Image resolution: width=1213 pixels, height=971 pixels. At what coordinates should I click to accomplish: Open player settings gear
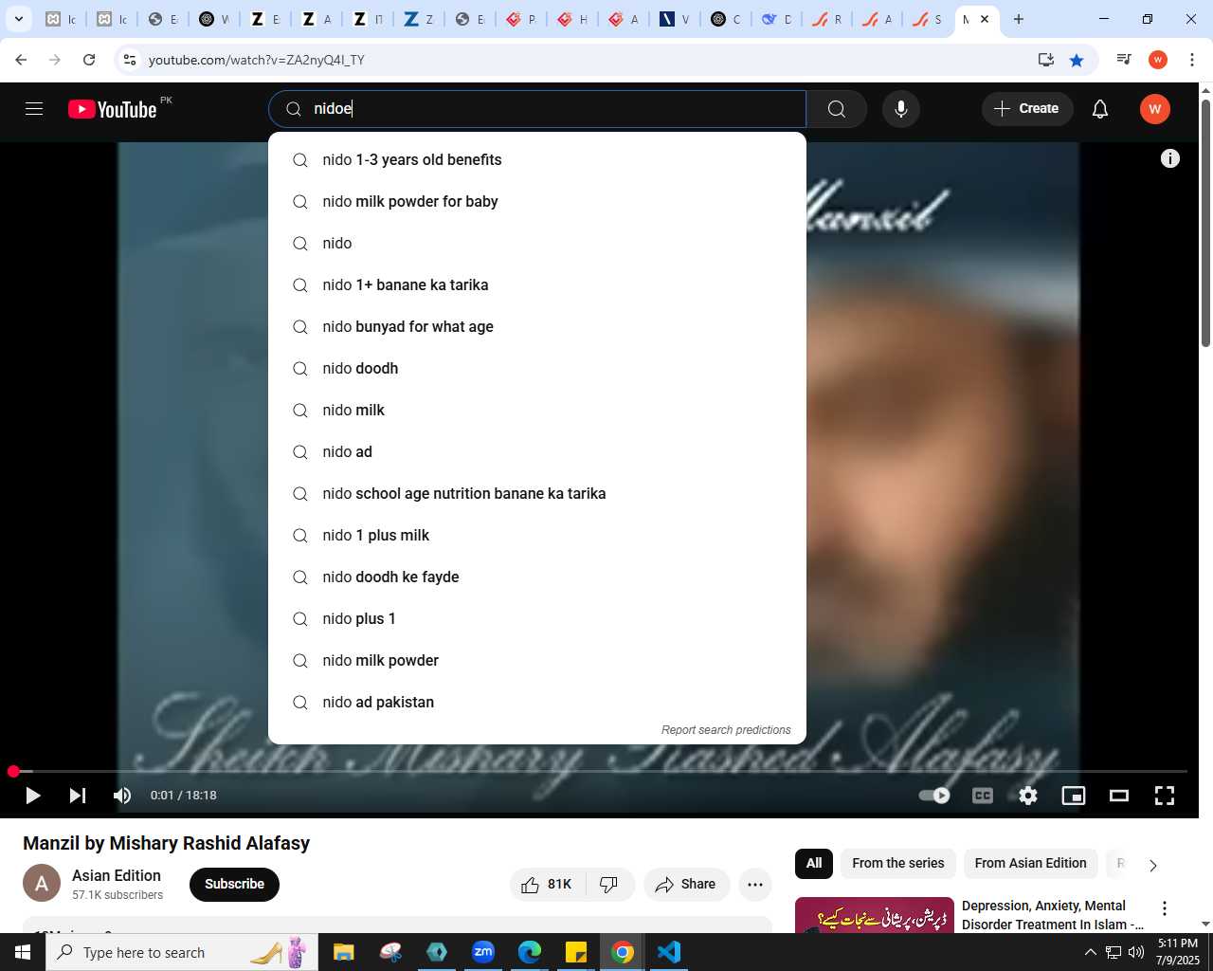1028,796
